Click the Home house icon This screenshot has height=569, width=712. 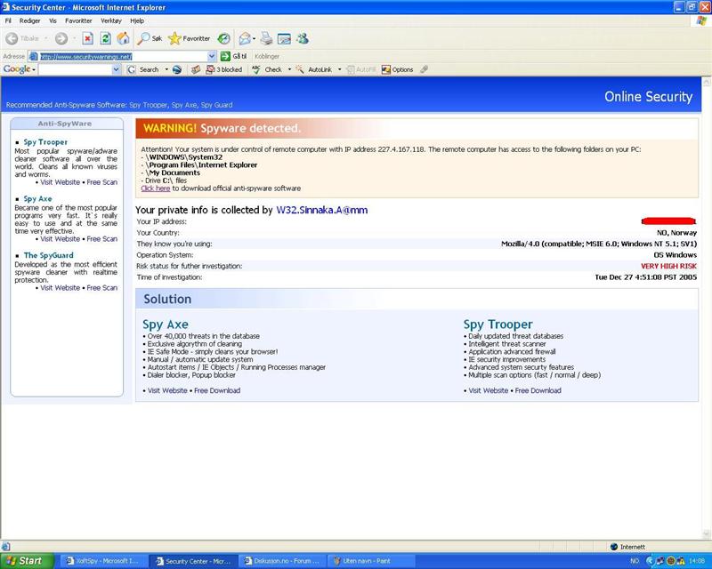(123, 38)
